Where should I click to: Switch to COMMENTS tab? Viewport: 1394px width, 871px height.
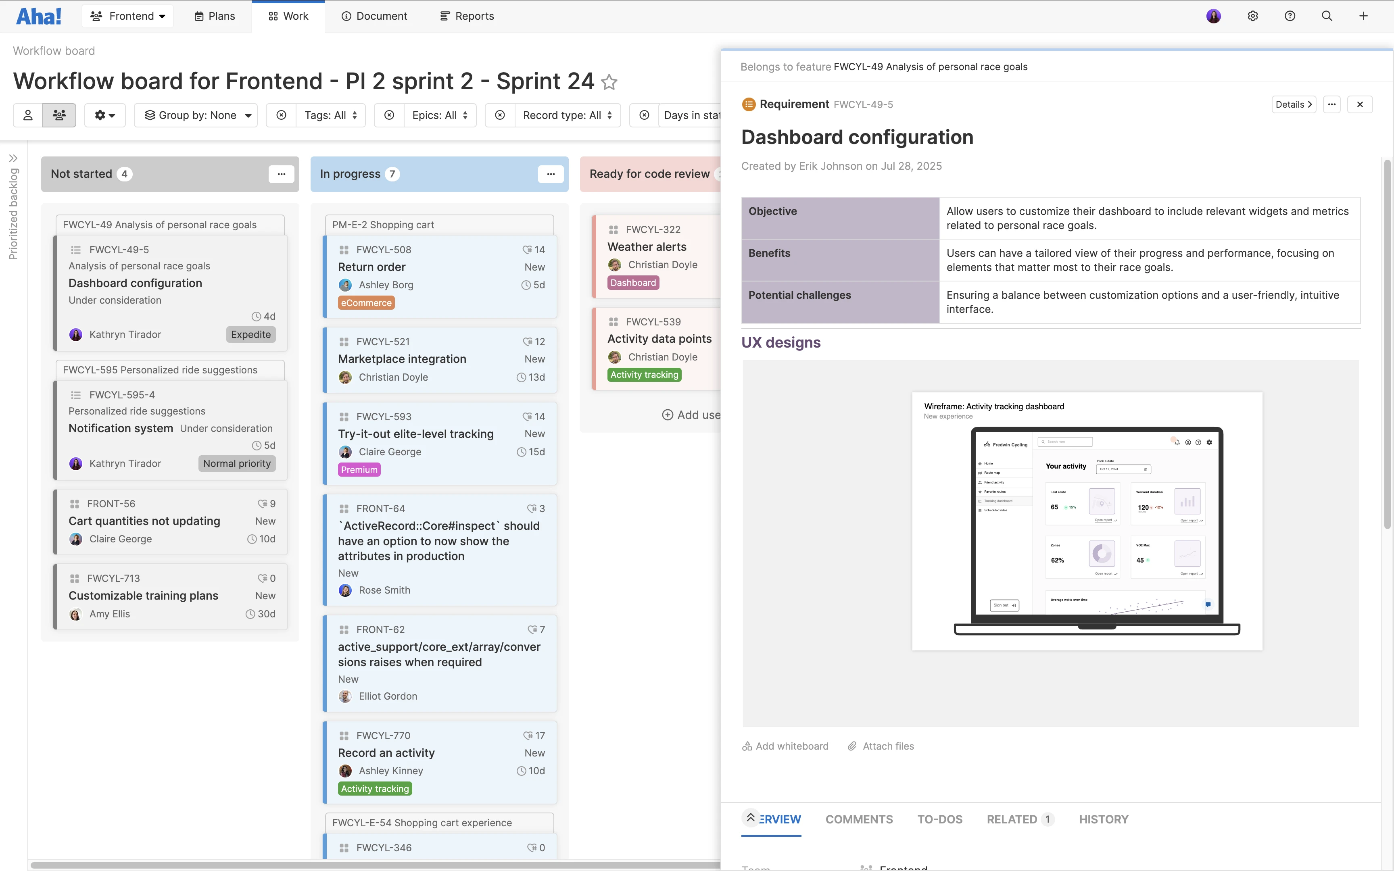[859, 819]
